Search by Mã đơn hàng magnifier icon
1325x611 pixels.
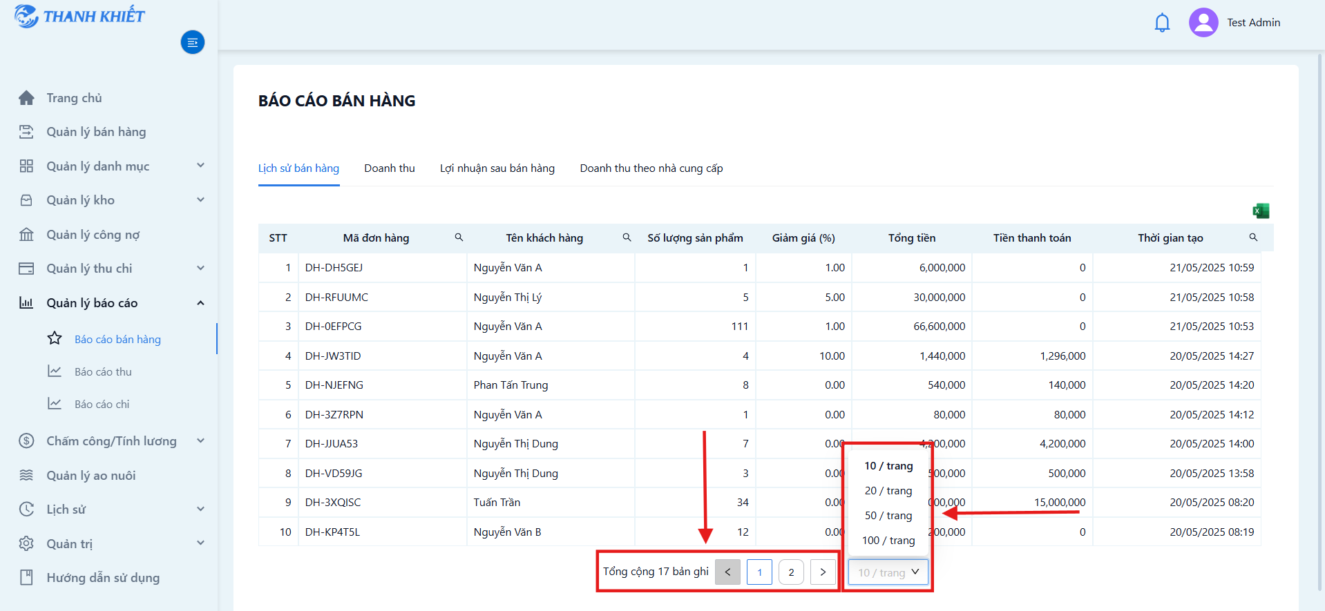pyautogui.click(x=459, y=237)
